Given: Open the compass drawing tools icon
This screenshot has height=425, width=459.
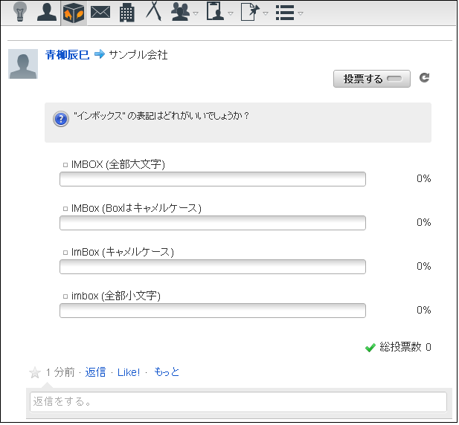Looking at the screenshot, I should coord(154,12).
